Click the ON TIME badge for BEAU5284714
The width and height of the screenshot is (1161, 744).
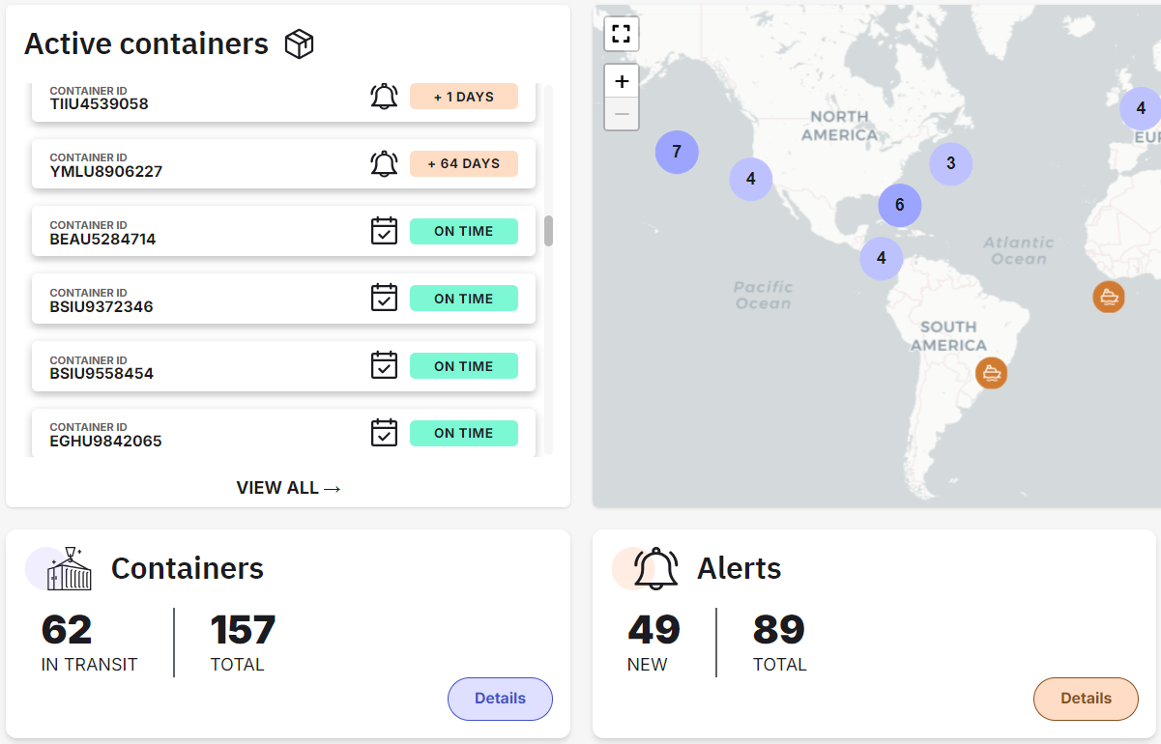(x=464, y=231)
